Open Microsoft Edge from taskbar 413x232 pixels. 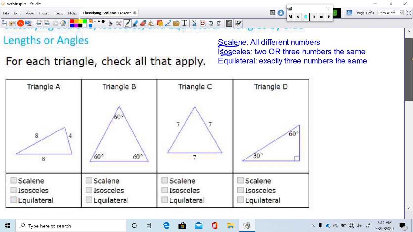click(x=166, y=226)
